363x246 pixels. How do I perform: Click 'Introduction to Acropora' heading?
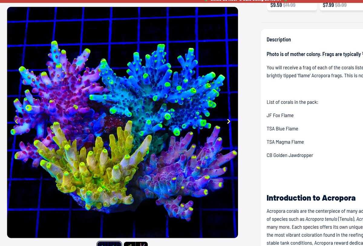[311, 198]
